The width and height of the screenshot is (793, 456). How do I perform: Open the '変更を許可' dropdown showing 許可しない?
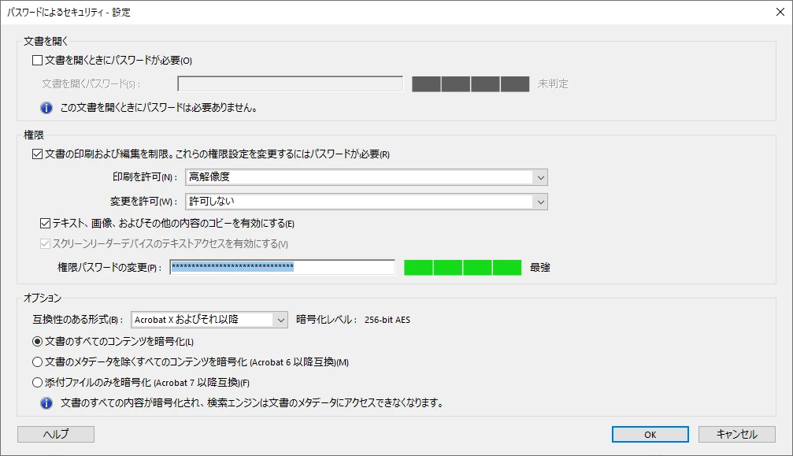367,201
